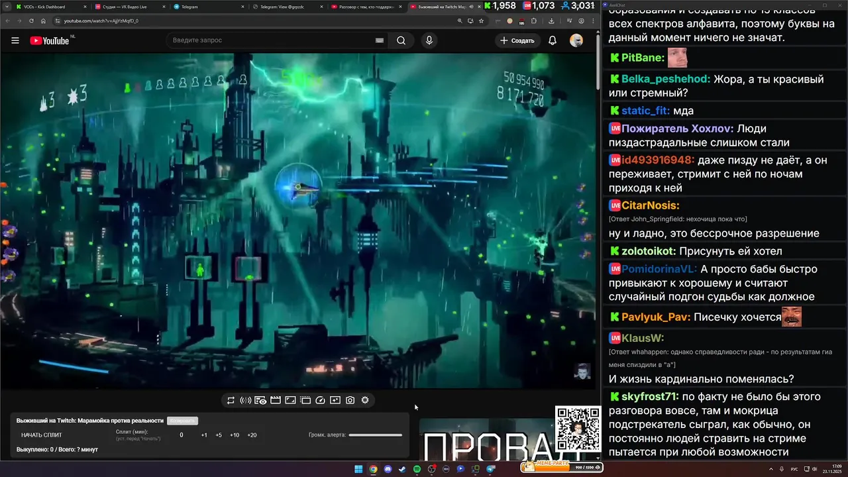848x477 pixels.
Task: Add +5 minutes to the split
Action: (x=219, y=435)
